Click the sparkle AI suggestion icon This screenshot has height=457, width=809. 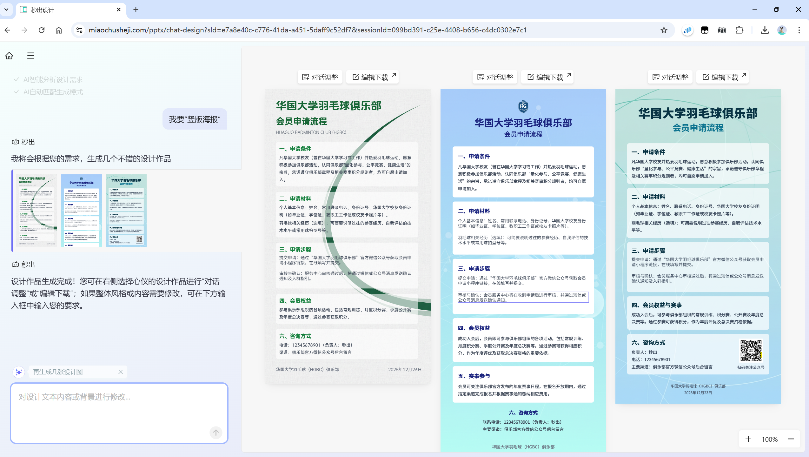[19, 372]
